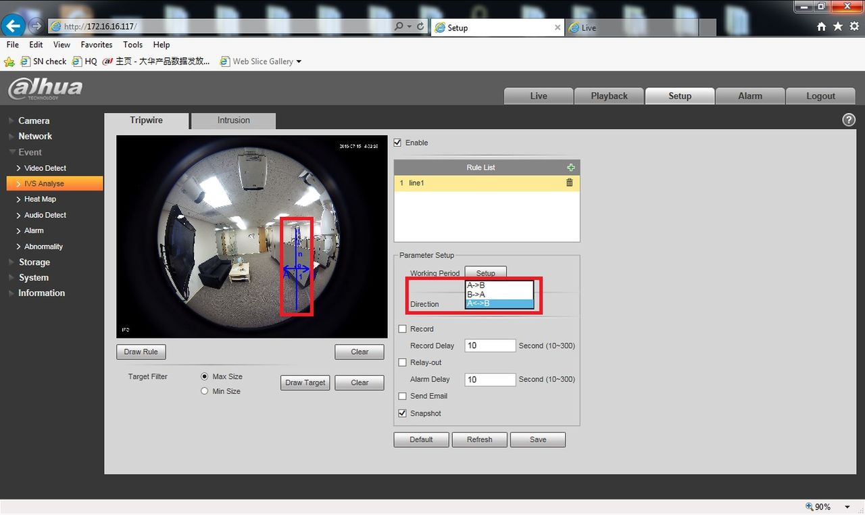Viewport: 865px width, 515px height.
Task: Select Min Size radio button
Action: tap(205, 391)
